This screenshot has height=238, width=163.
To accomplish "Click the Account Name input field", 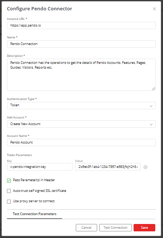I will tap(81, 142).
